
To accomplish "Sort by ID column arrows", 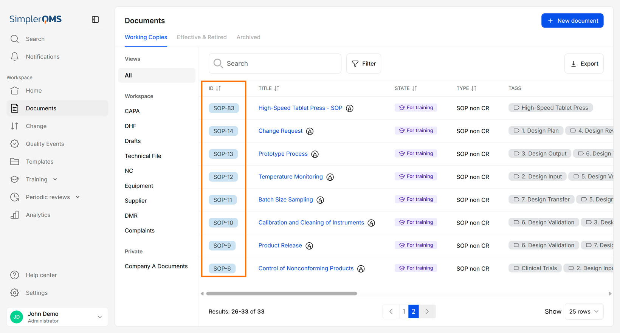I will tap(219, 88).
